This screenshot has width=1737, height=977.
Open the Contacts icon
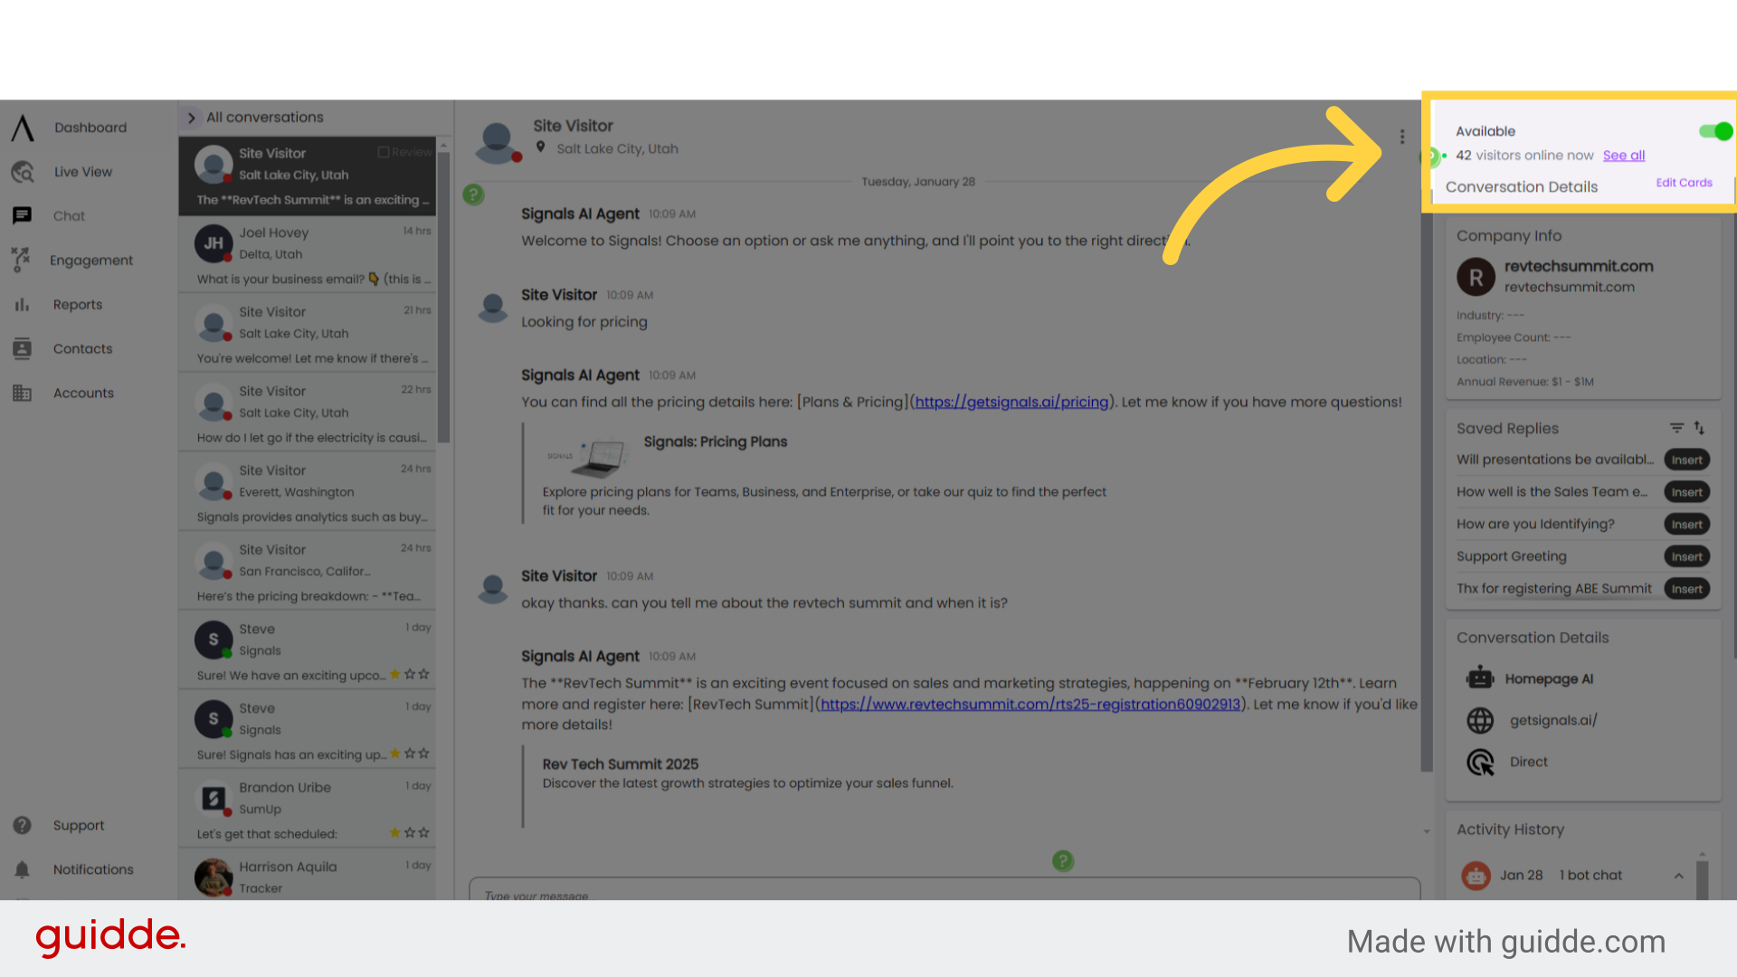pos(23,348)
